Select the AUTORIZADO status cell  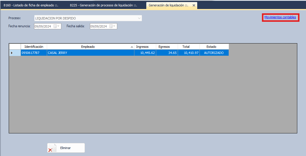[214, 53]
